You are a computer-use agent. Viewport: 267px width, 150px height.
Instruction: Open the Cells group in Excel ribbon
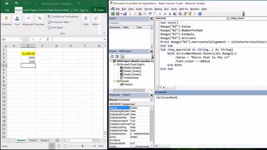[x=86, y=21]
